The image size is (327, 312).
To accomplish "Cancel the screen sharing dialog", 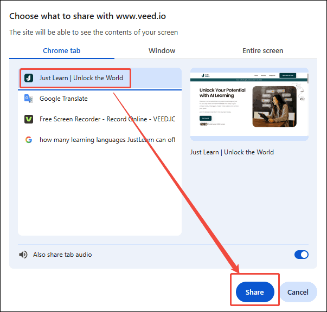I will pyautogui.click(x=298, y=292).
